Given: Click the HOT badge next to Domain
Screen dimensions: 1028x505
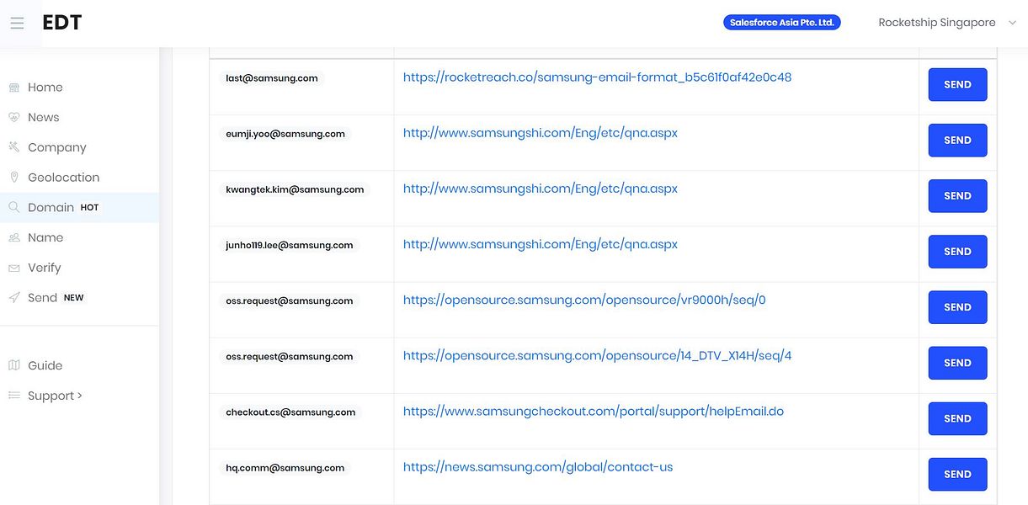Looking at the screenshot, I should click(89, 208).
